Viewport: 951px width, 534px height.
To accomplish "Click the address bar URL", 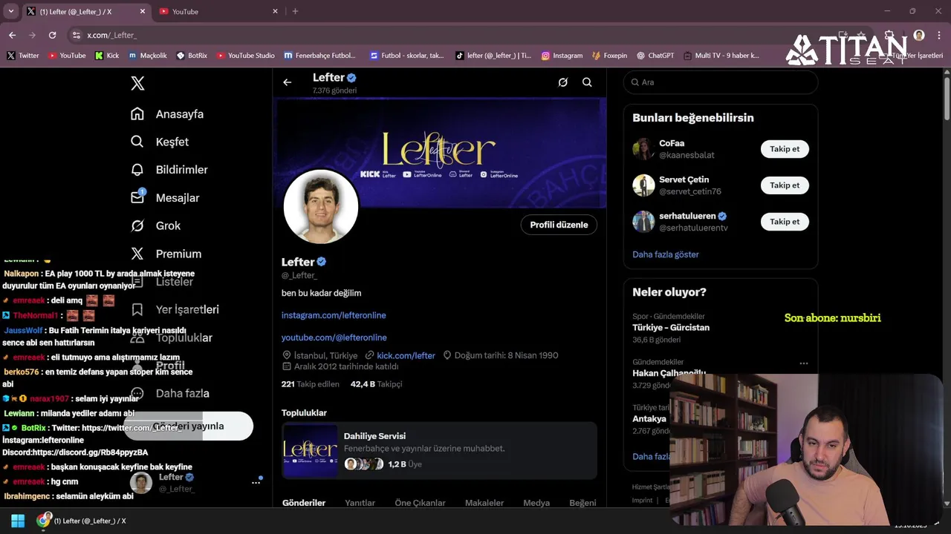I will pyautogui.click(x=111, y=35).
